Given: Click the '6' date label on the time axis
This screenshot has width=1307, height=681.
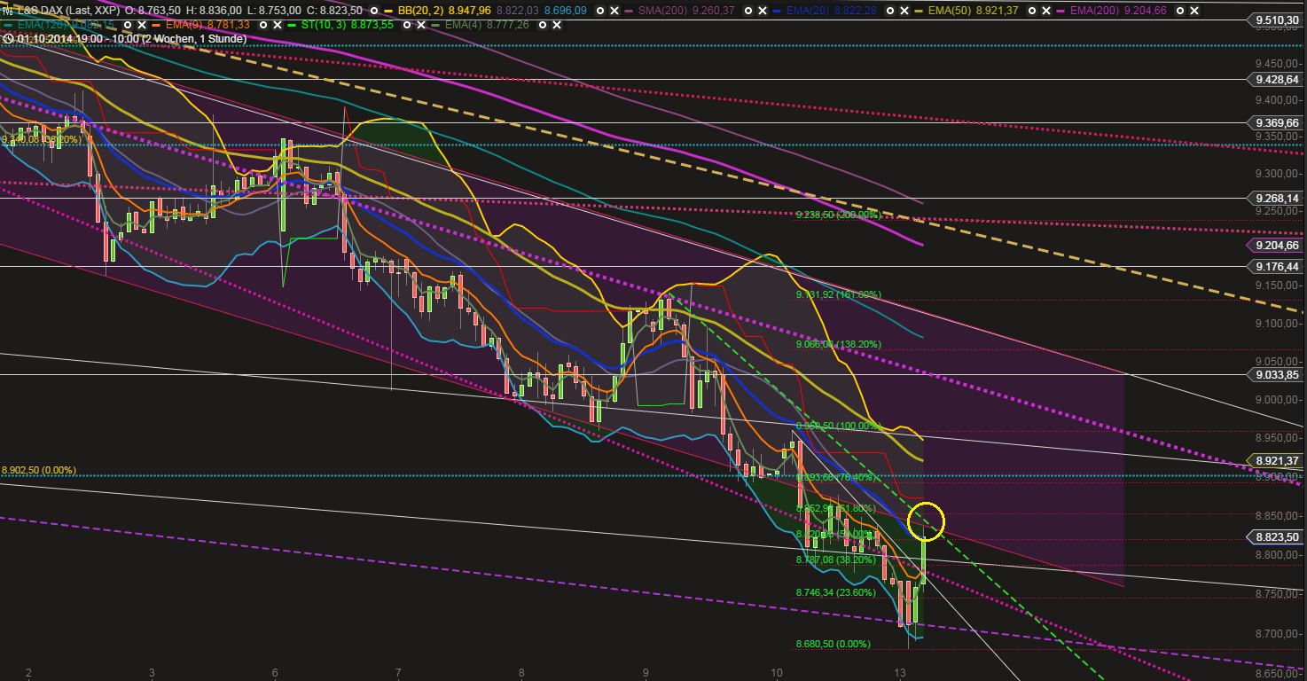Looking at the screenshot, I should 276,673.
